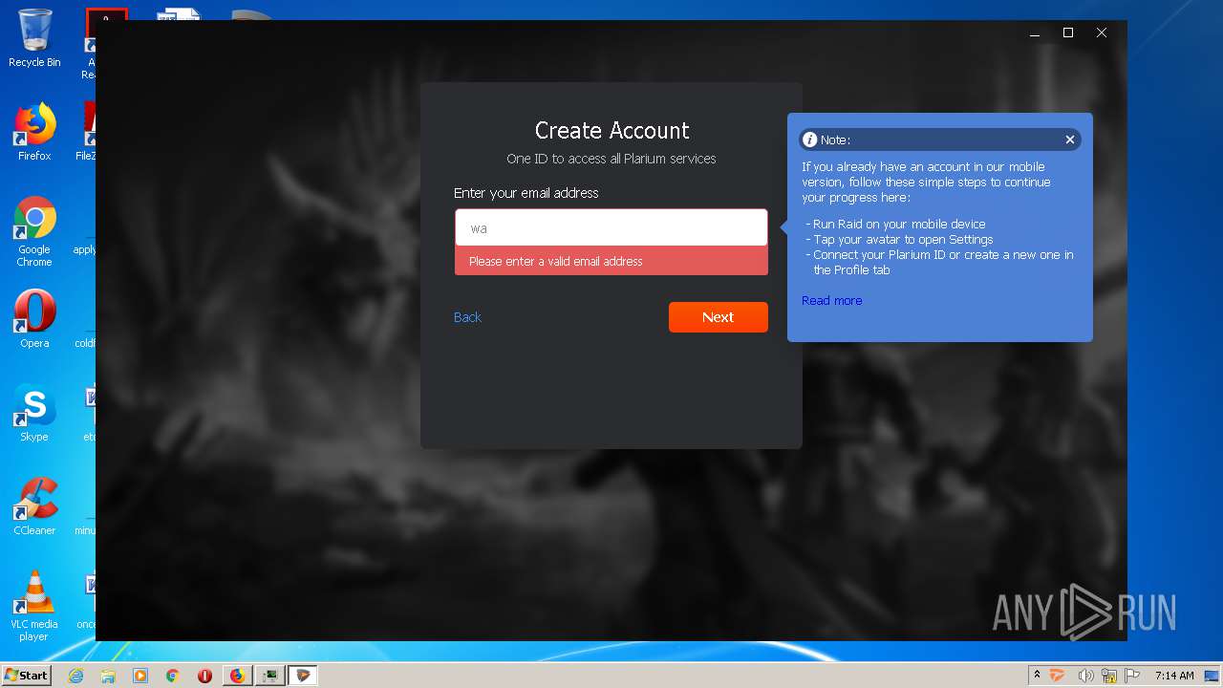The width and height of the screenshot is (1223, 688).
Task: Open the media player taskbar icon
Action: click(140, 676)
